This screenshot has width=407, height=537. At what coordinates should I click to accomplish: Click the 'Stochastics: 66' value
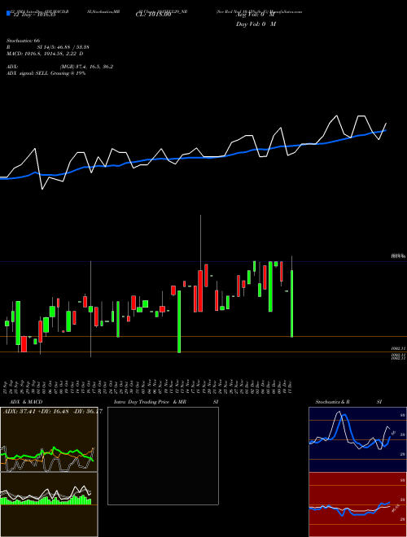[x=23, y=41]
